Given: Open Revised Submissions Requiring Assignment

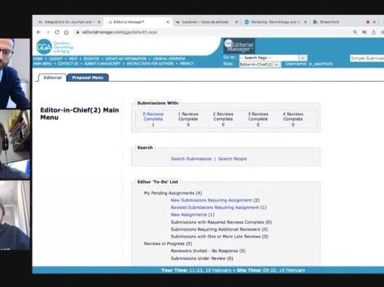Looking at the screenshot, I should coord(215,207).
